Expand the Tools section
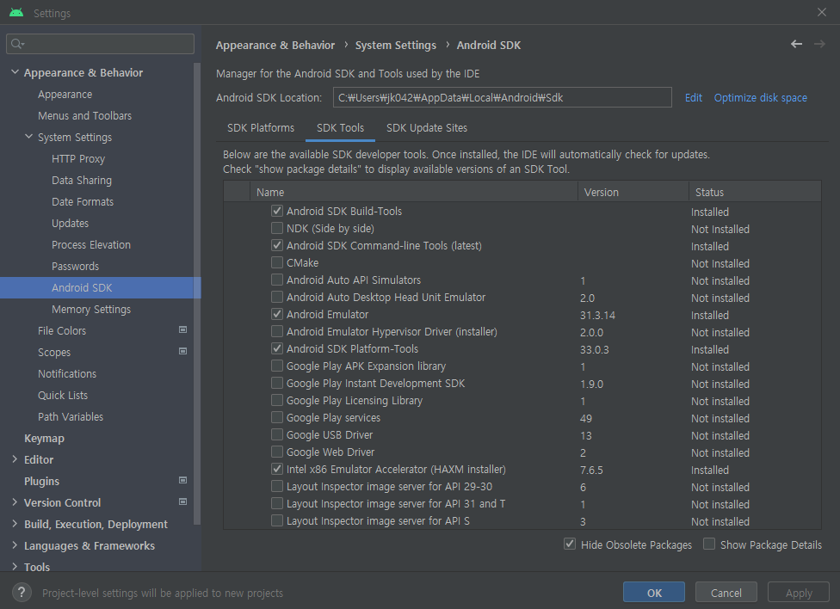 pos(15,566)
